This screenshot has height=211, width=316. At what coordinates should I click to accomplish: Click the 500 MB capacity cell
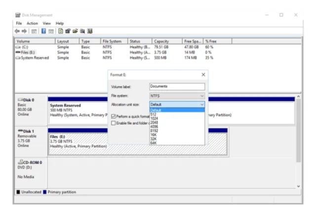point(160,58)
